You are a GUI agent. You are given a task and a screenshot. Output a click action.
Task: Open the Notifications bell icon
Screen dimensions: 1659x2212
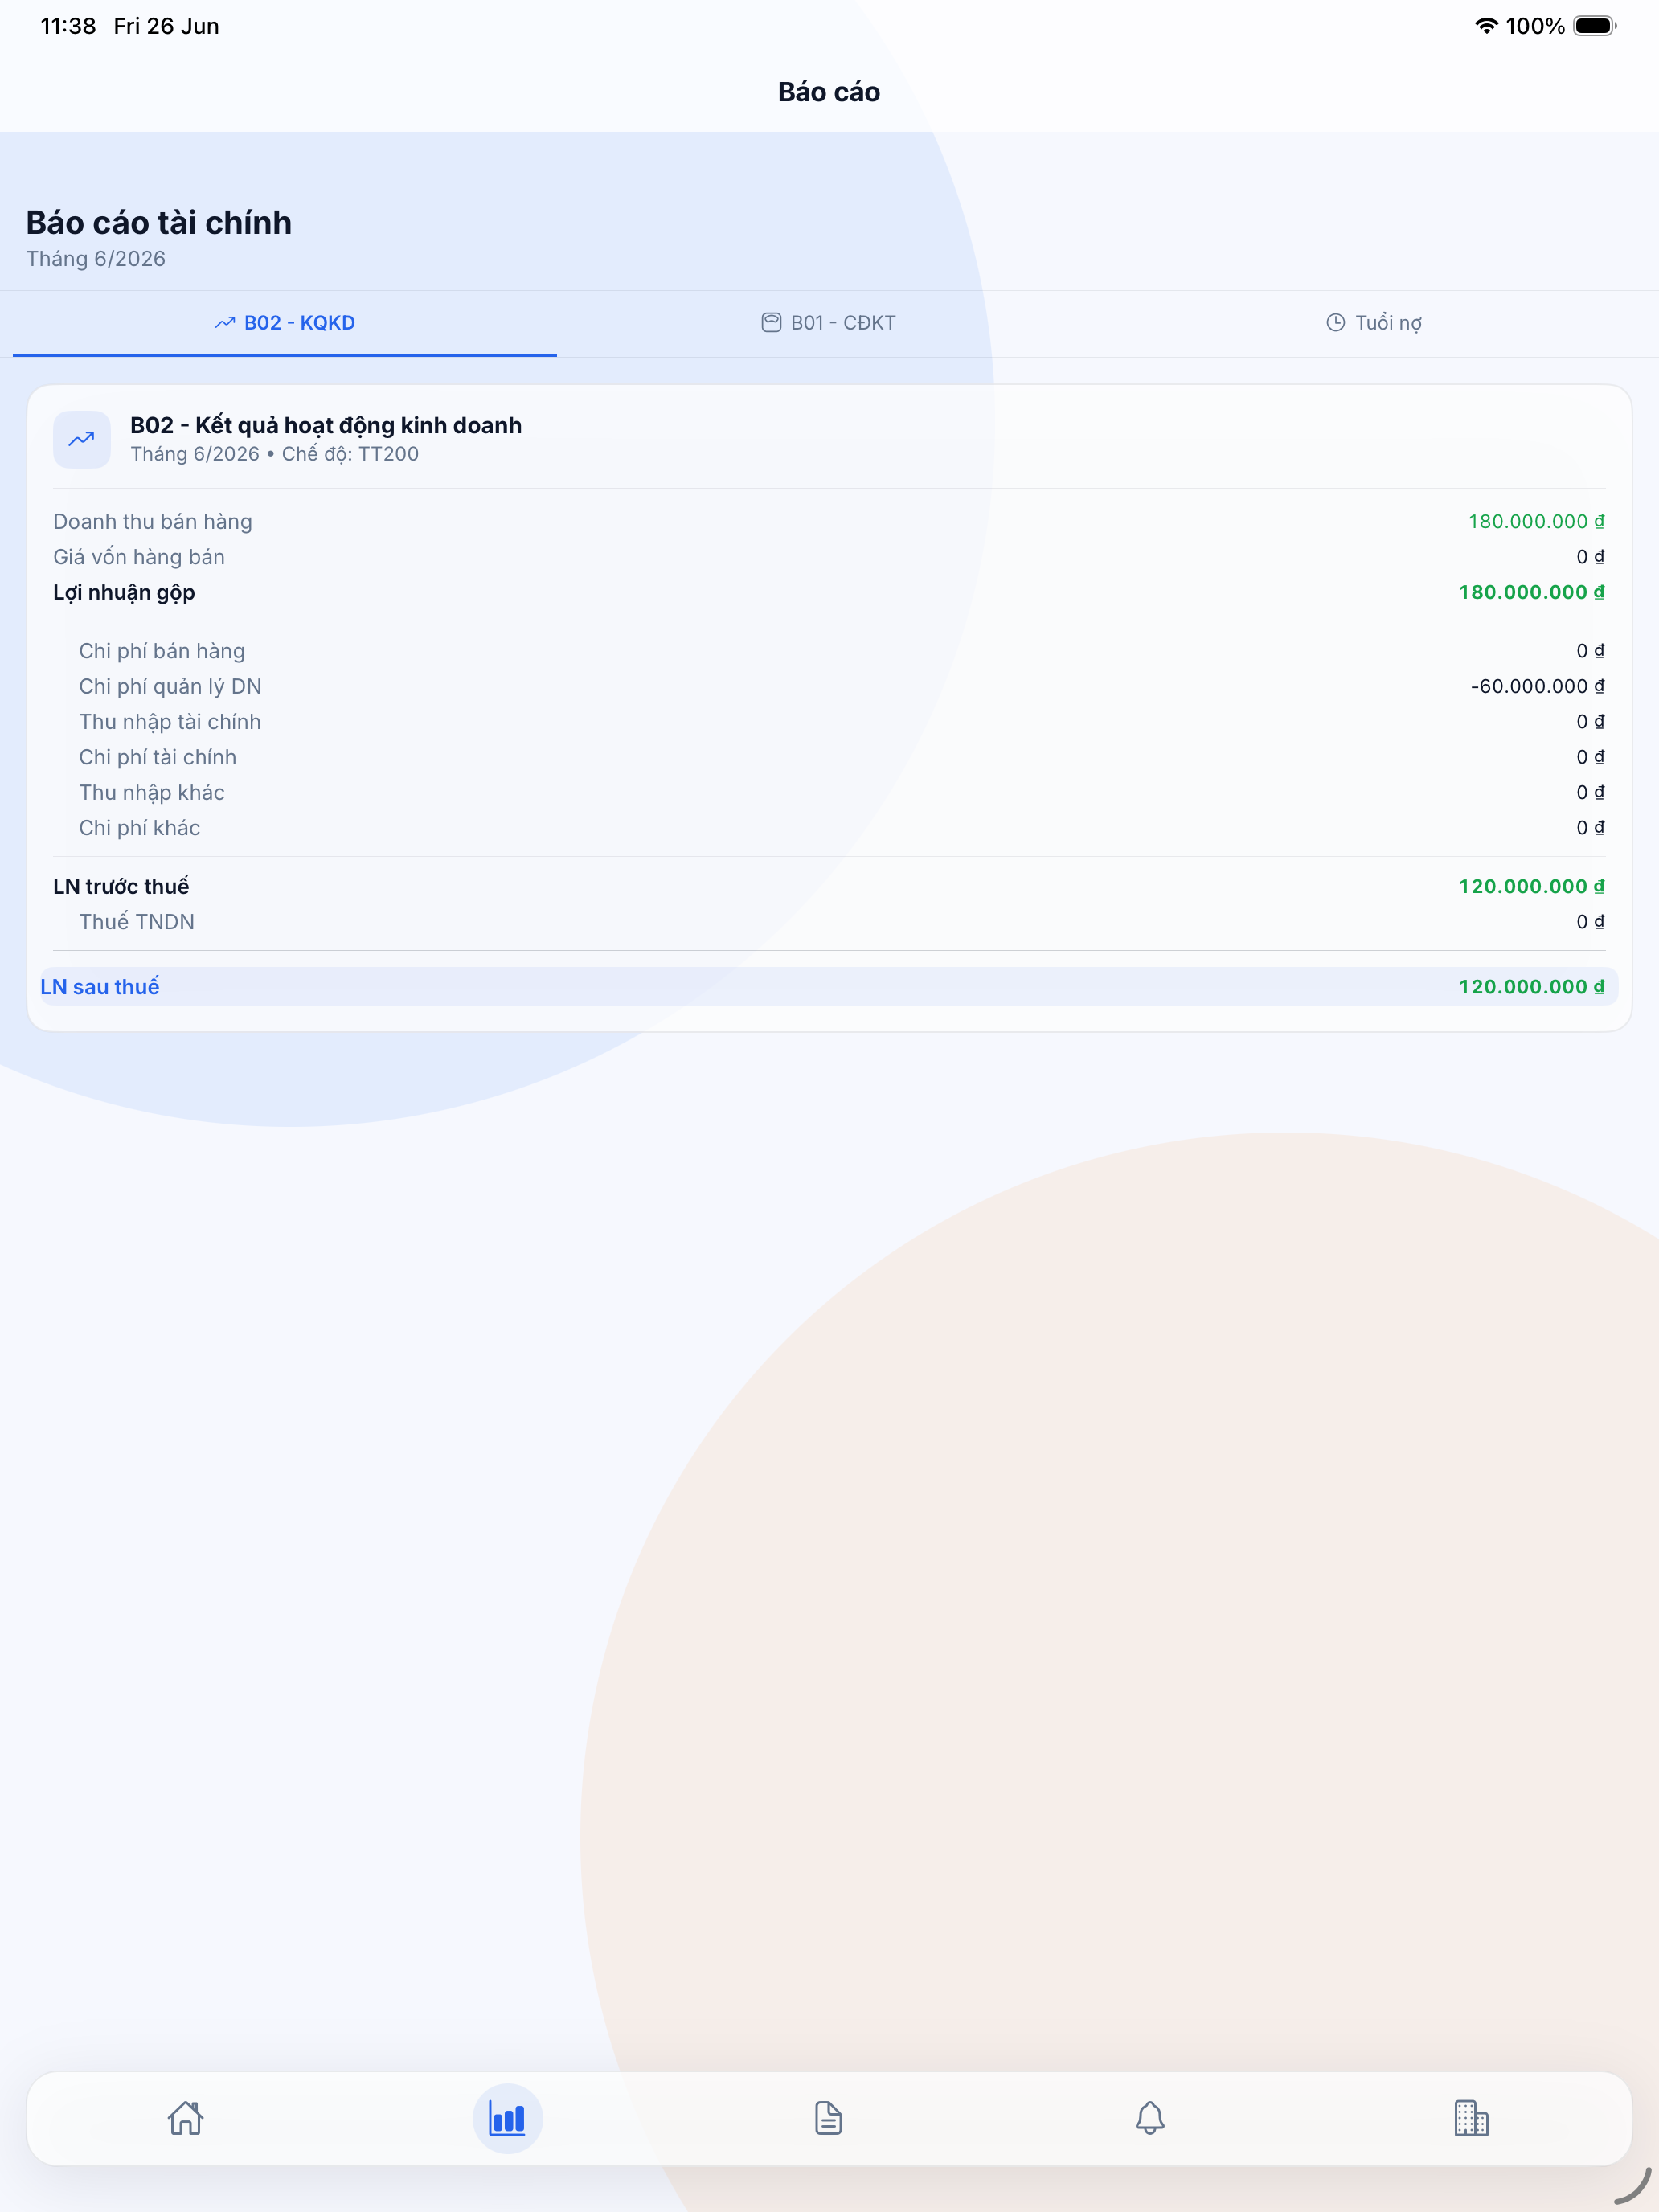click(1150, 2118)
